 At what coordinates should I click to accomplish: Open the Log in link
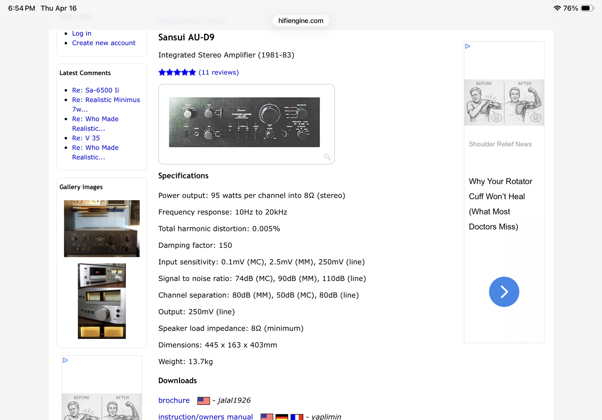pyautogui.click(x=82, y=33)
